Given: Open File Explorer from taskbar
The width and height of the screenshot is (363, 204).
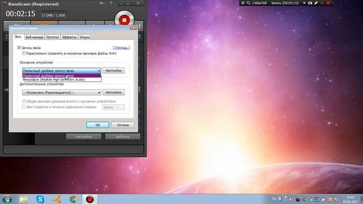Looking at the screenshot, I should pos(24,199).
